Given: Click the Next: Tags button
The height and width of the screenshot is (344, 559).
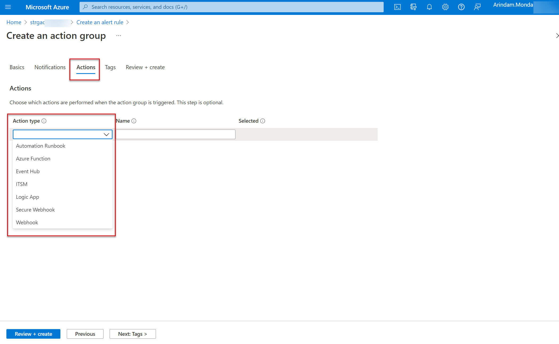Looking at the screenshot, I should coord(132,334).
